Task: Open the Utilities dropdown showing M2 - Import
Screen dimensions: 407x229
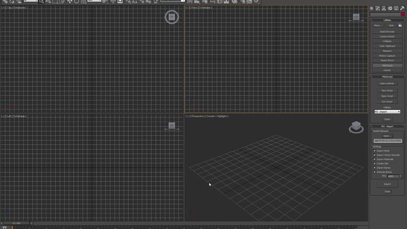Action: 387,112
